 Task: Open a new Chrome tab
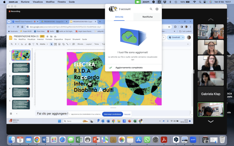click(100, 22)
